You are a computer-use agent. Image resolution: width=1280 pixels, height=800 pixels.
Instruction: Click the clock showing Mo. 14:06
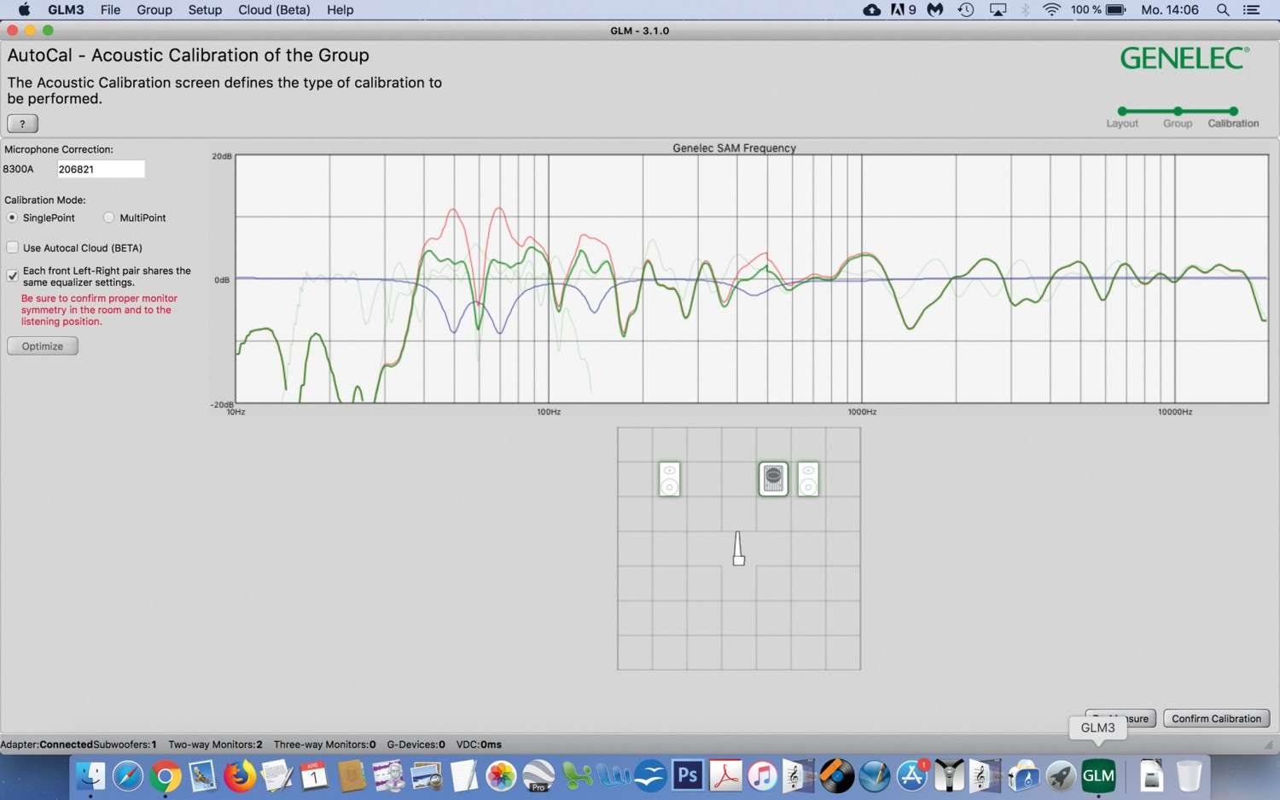tap(1170, 10)
